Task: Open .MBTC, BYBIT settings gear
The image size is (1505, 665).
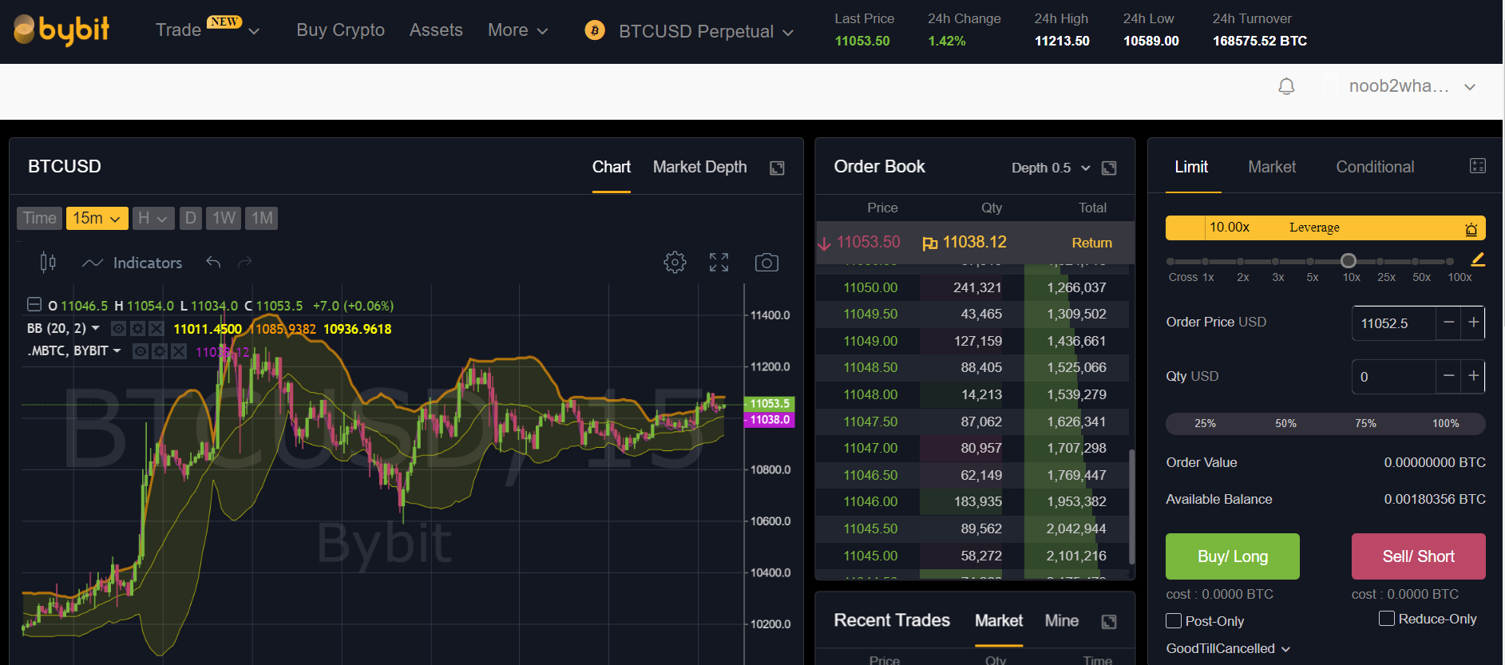Action: [x=160, y=351]
